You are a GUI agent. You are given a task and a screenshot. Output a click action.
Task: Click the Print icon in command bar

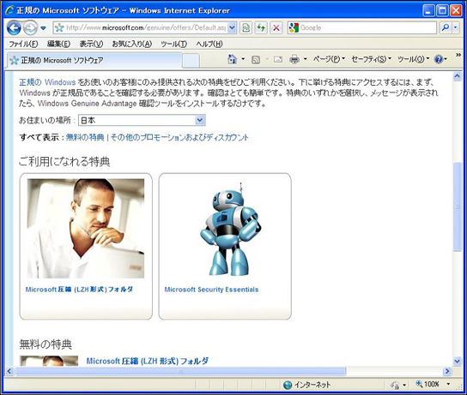(x=294, y=59)
